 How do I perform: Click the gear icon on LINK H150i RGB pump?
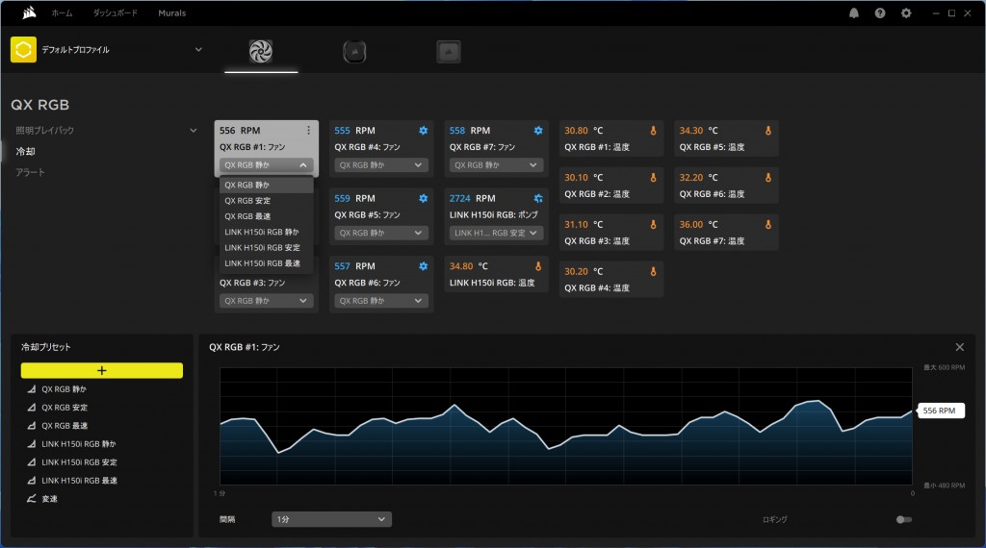(538, 199)
